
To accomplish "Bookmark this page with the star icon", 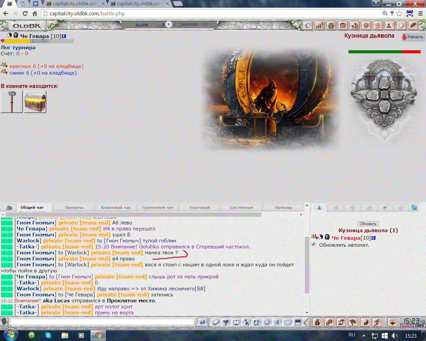I will pyautogui.click(x=399, y=14).
